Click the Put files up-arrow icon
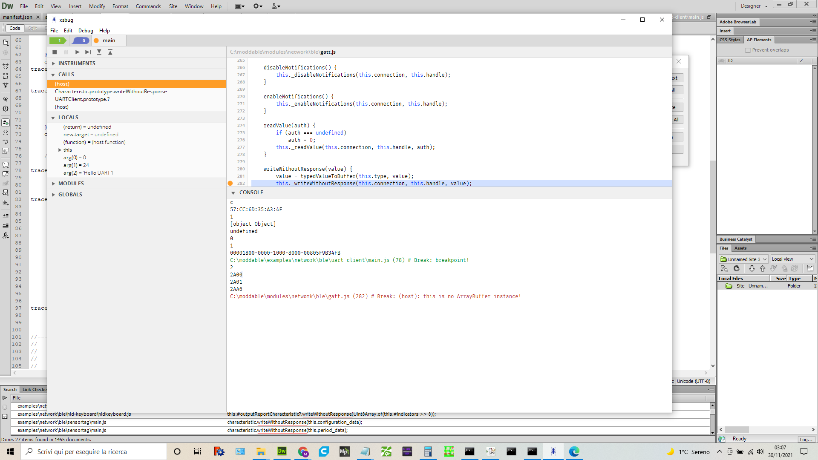Screen dimensions: 818x460 [762, 268]
